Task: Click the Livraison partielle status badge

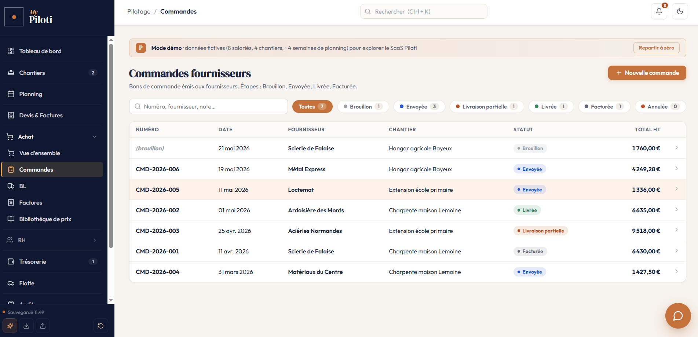Action: tap(541, 231)
